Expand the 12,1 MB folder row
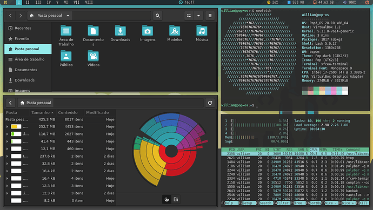The height and width of the screenshot is (210, 373). [7, 149]
